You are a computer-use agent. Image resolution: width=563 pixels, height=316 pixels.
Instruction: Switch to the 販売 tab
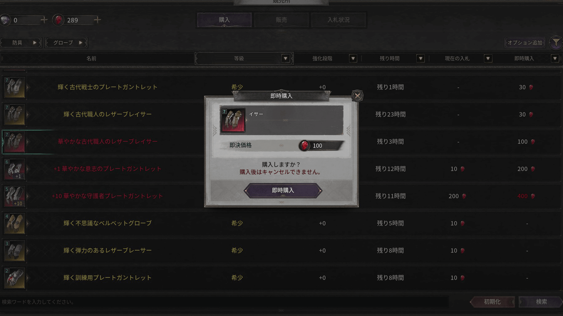pyautogui.click(x=281, y=20)
